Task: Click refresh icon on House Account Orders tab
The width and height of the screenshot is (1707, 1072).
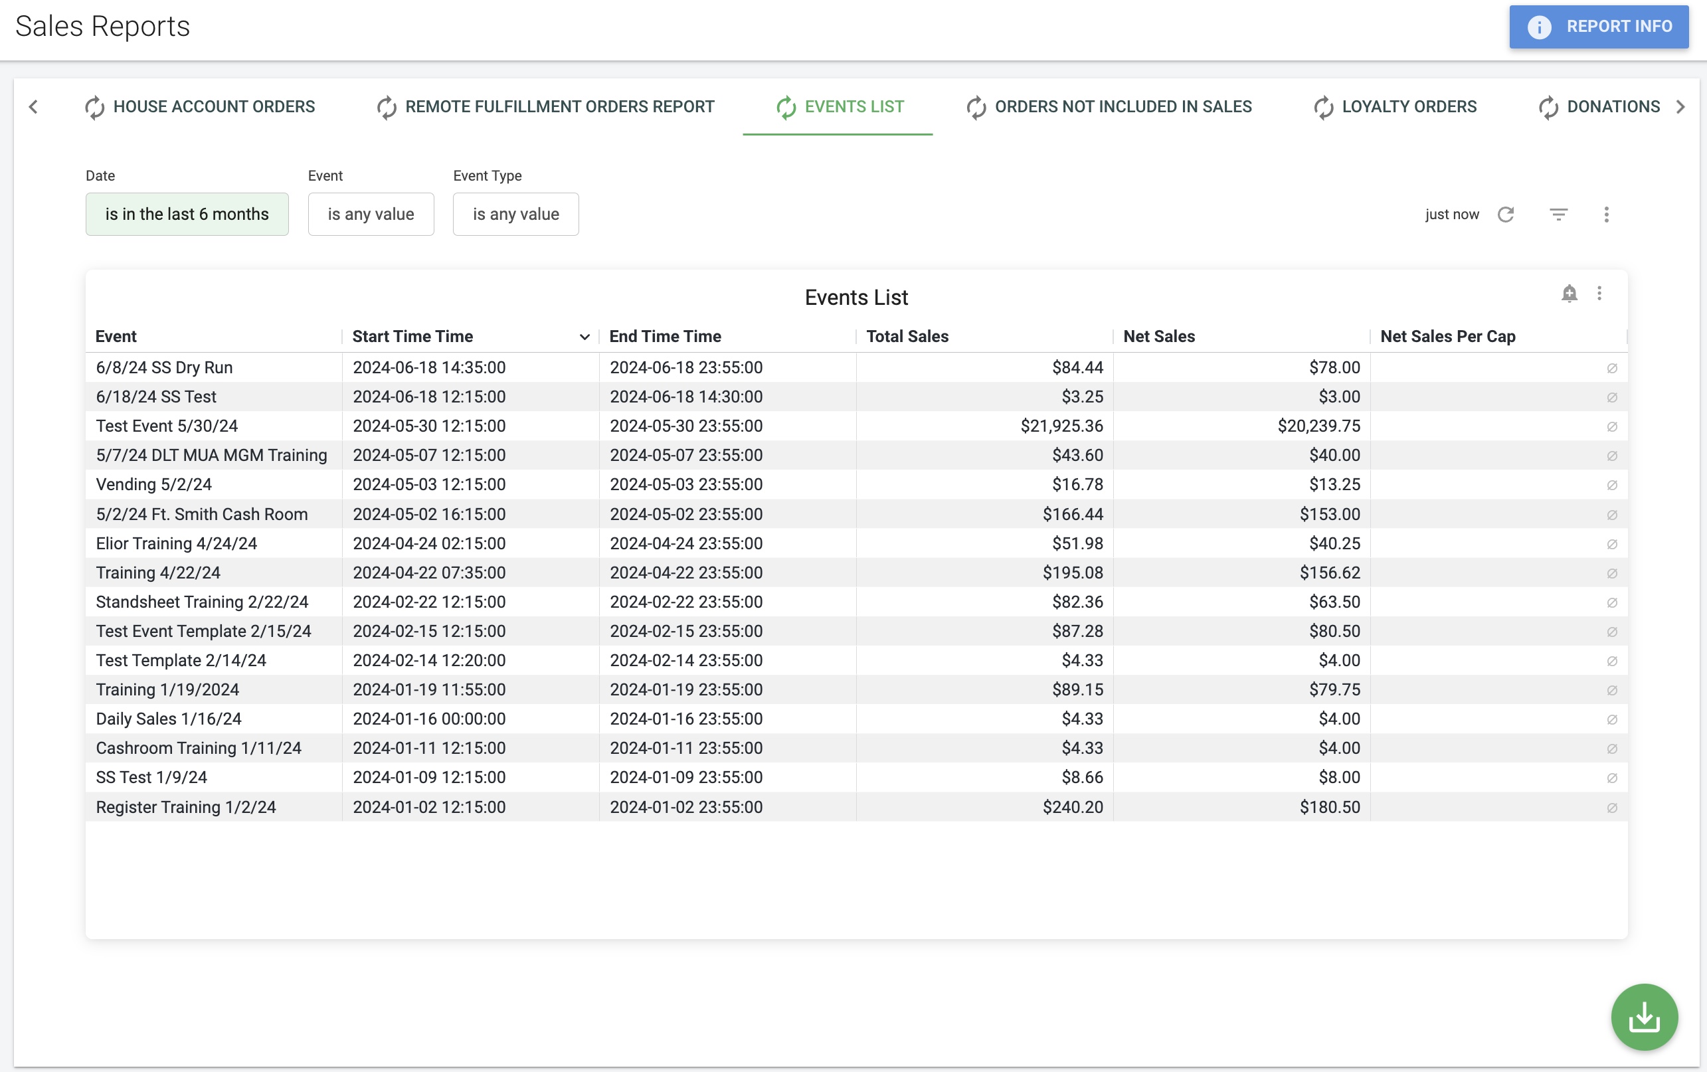Action: point(94,107)
